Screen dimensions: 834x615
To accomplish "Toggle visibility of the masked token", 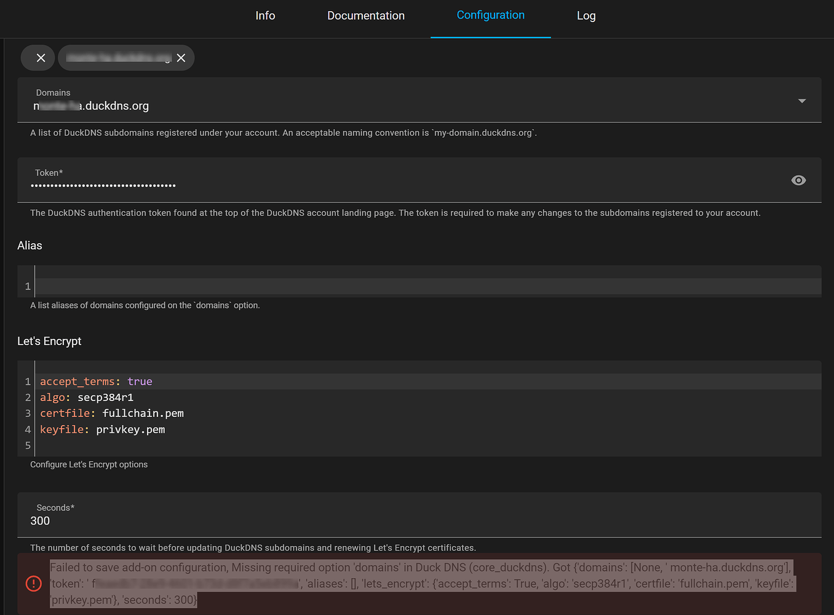I will (798, 180).
